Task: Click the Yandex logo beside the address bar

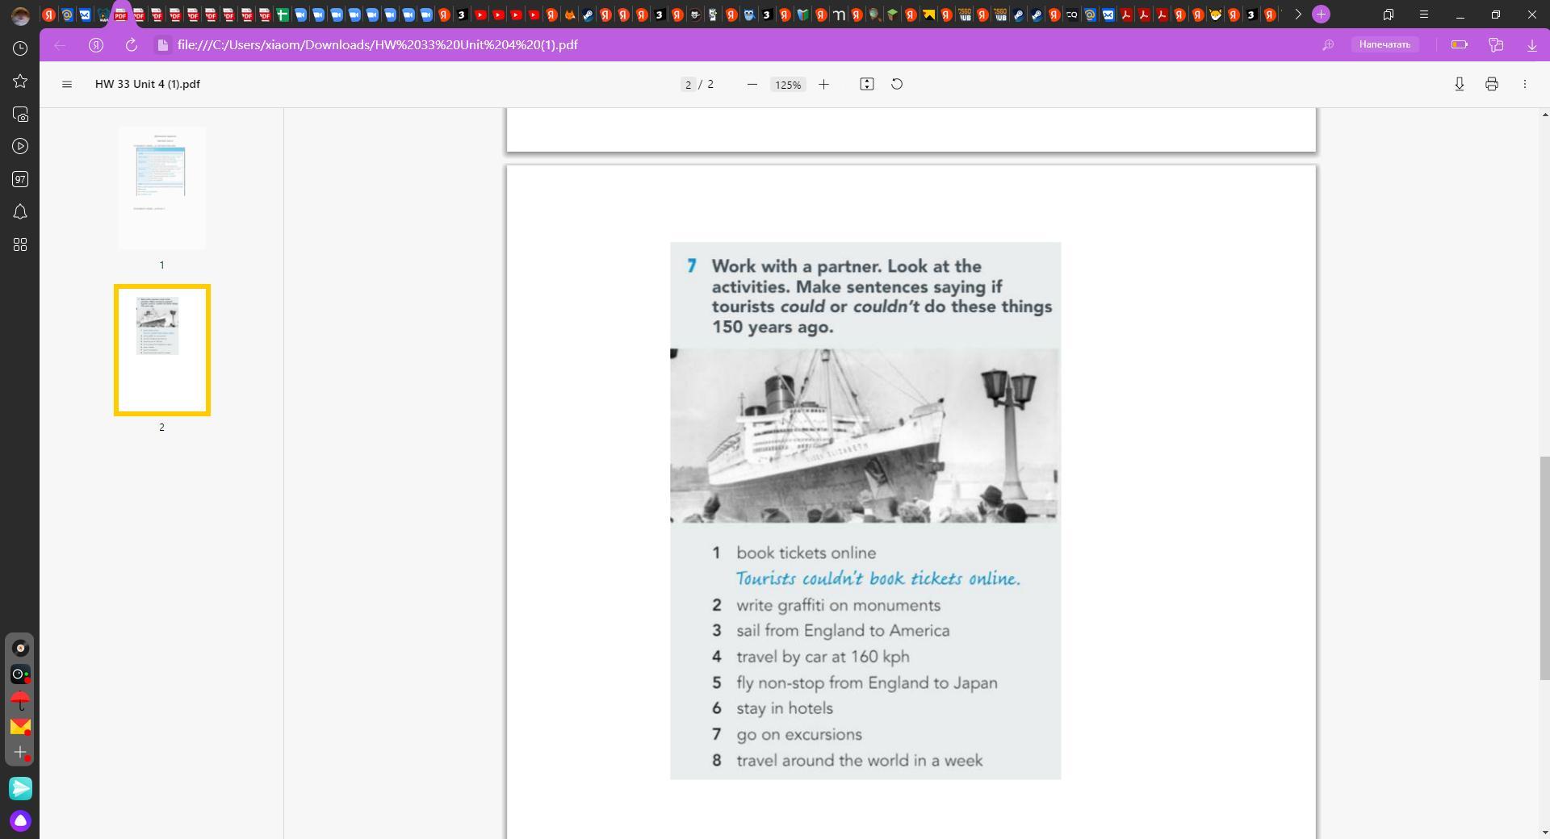Action: tap(96, 45)
